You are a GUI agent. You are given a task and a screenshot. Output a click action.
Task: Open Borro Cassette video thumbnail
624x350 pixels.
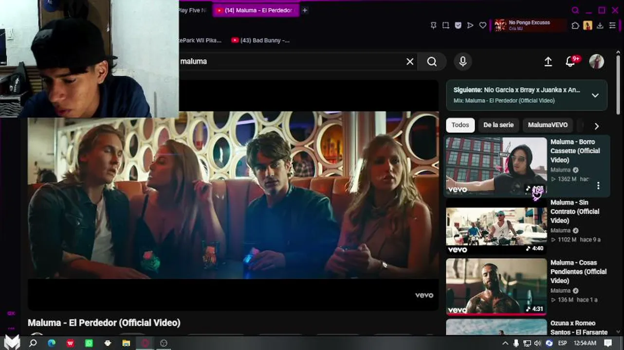click(x=496, y=166)
